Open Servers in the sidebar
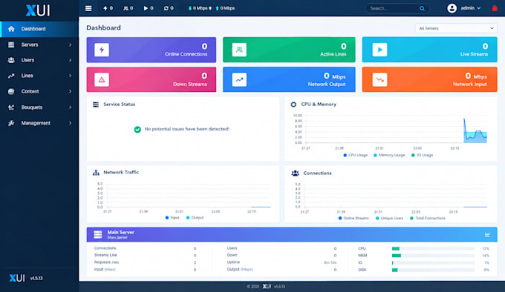The image size is (505, 292). [x=39, y=44]
